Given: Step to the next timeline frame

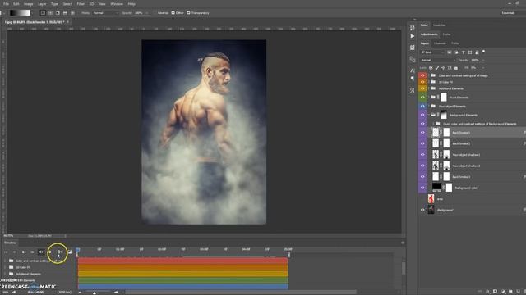Looking at the screenshot, I should (32, 252).
